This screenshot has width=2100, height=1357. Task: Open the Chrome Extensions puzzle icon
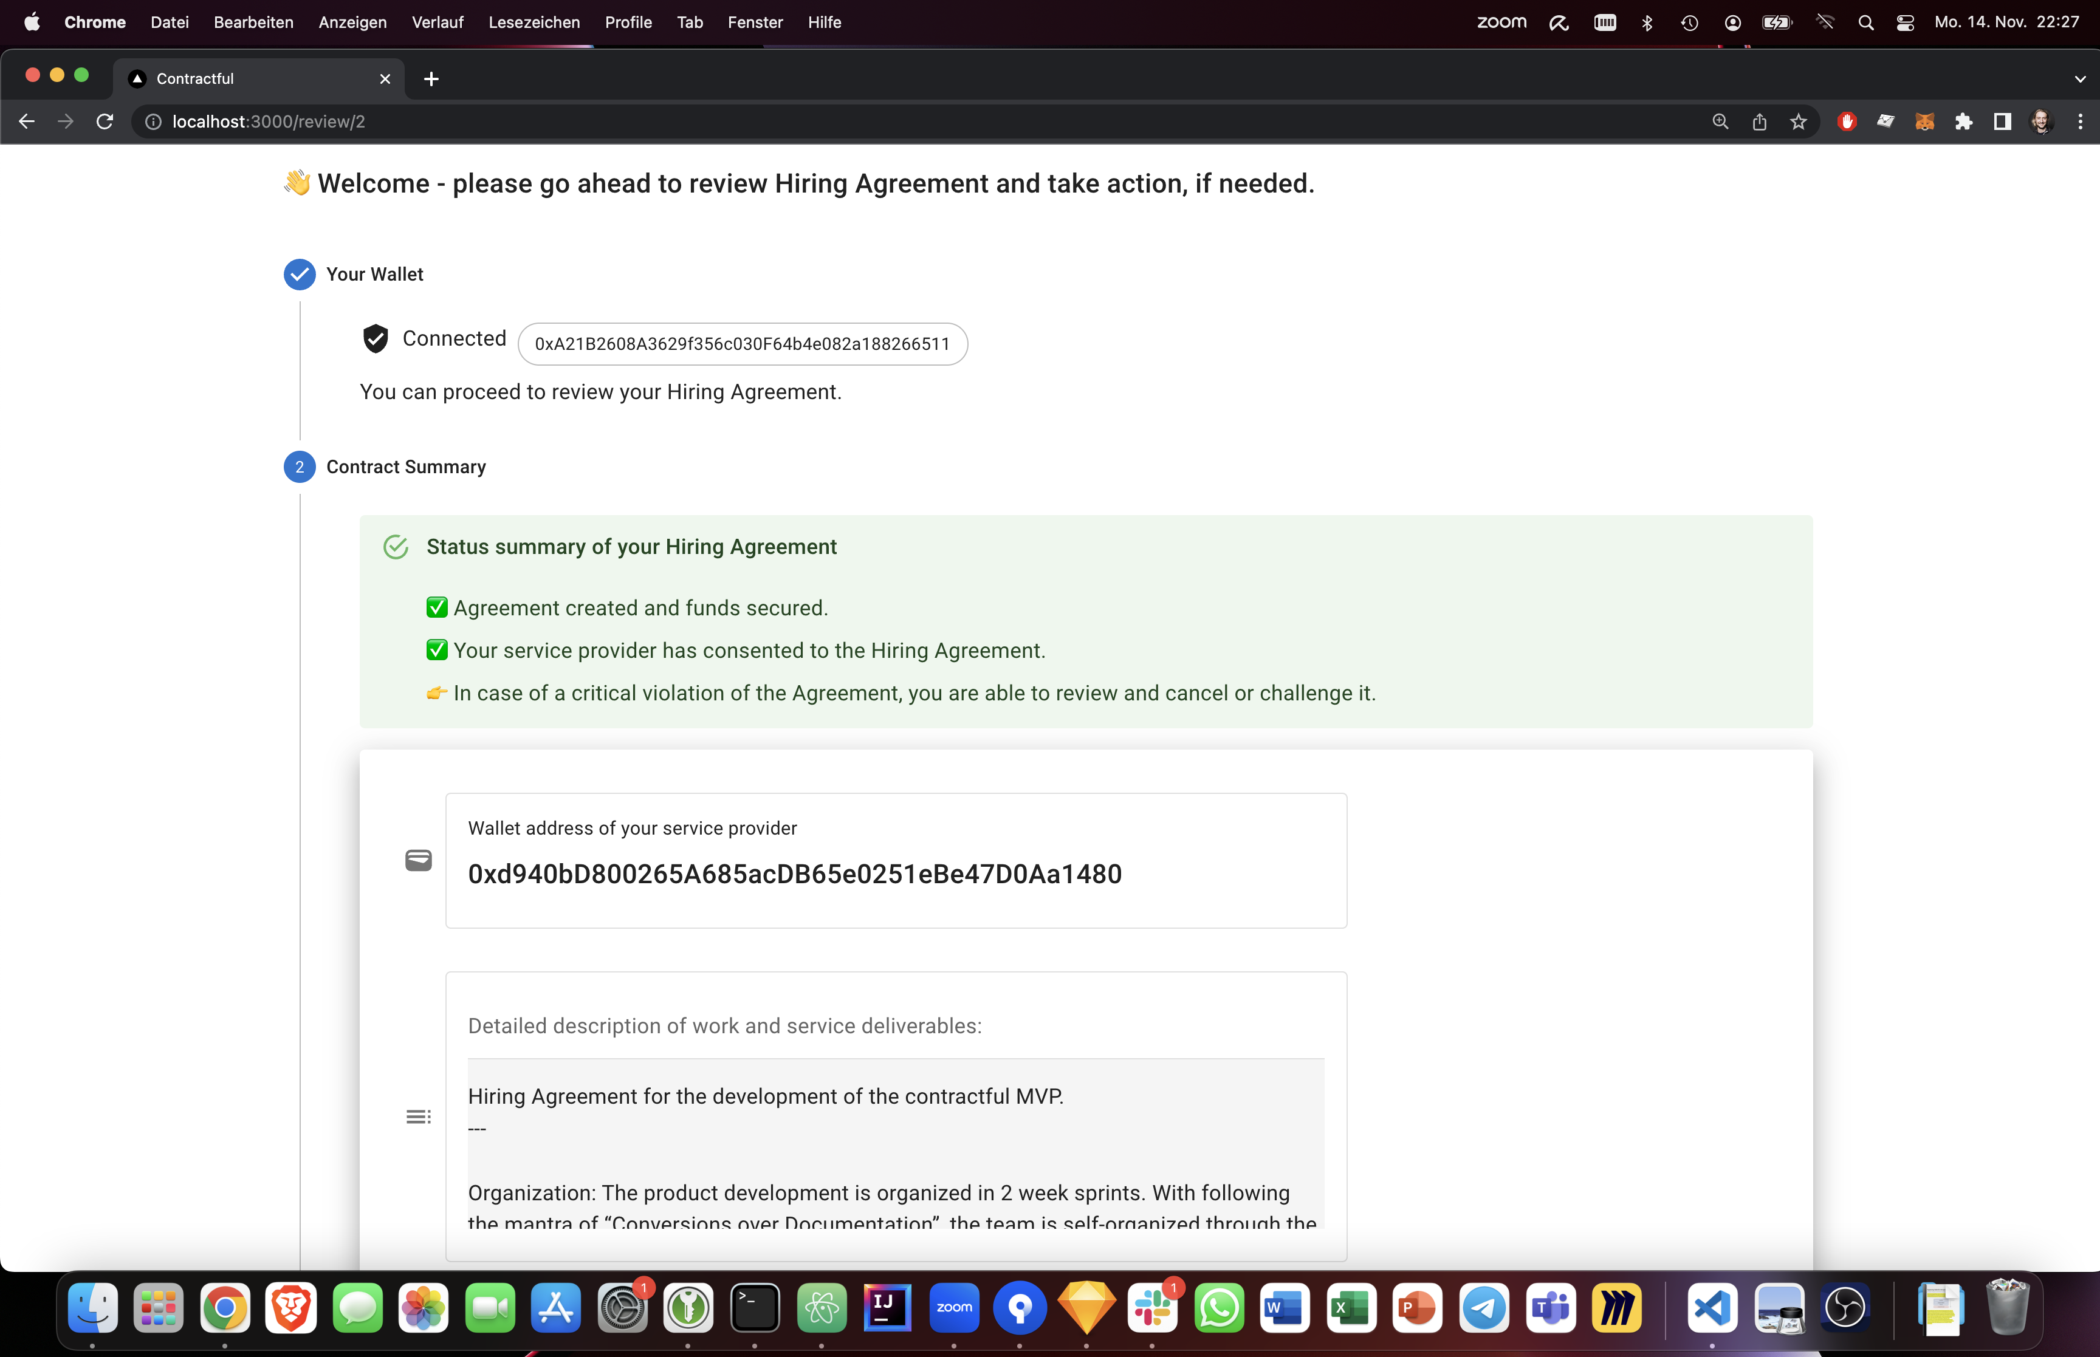point(1963,121)
